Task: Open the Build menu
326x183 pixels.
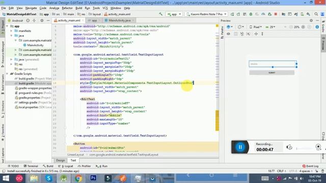Action: coord(78,8)
